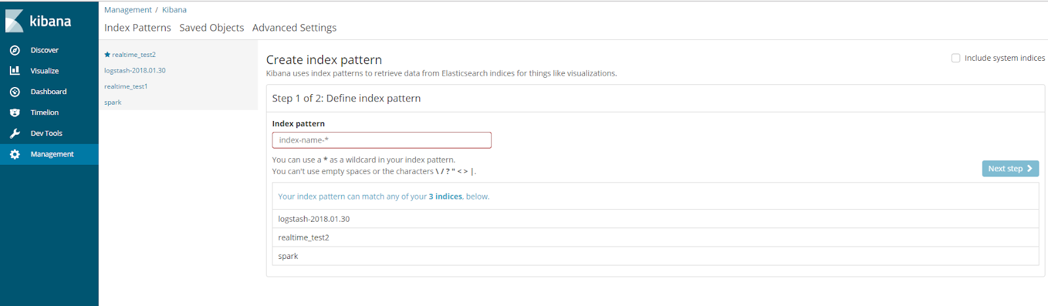Image resolution: width=1048 pixels, height=306 pixels.
Task: Open Management via the gear icon
Action: coord(14,154)
